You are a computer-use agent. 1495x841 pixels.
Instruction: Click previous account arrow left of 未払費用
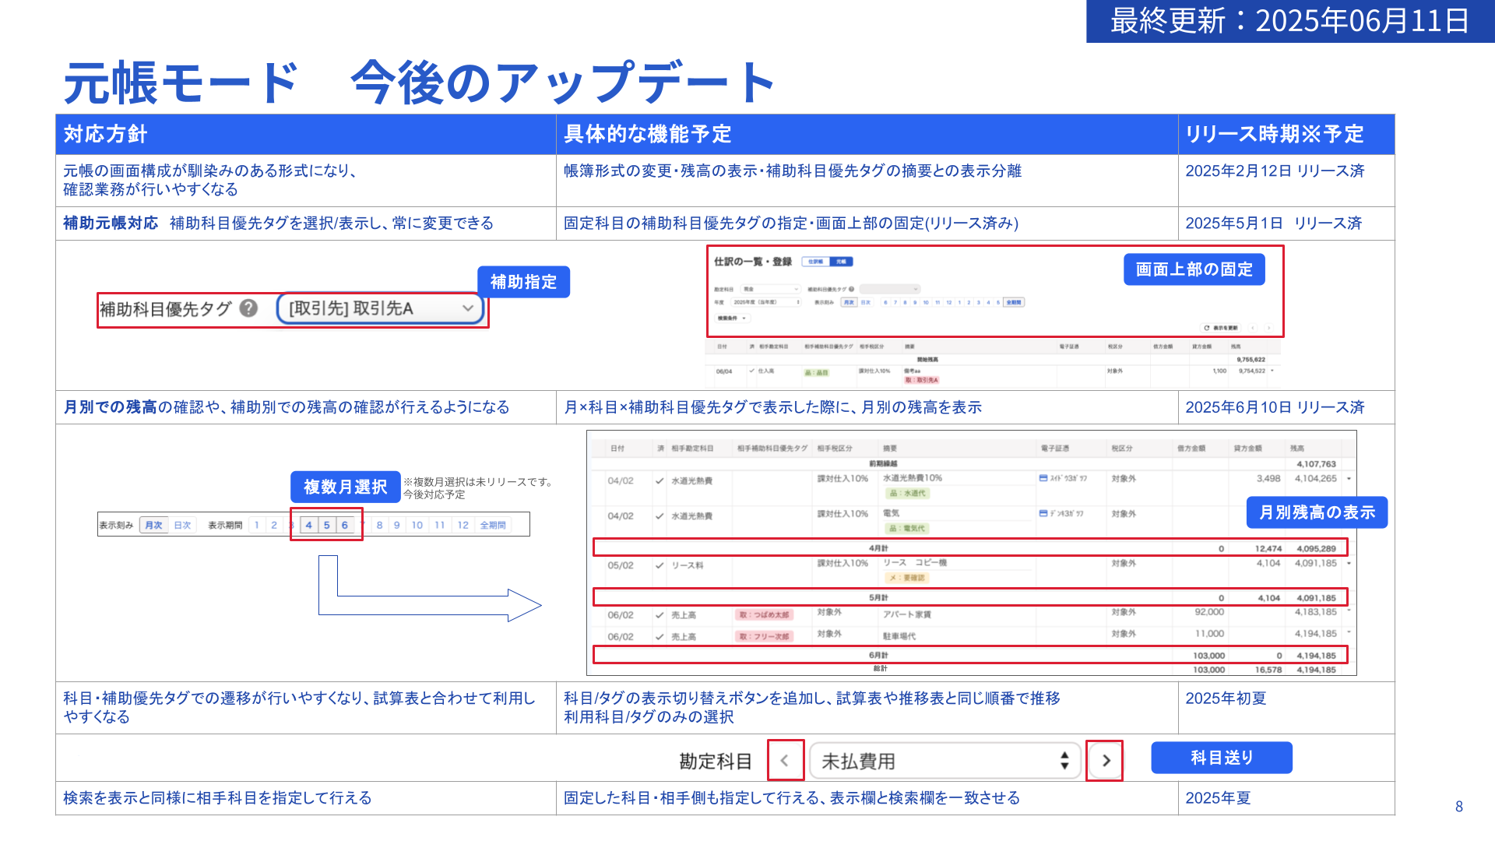click(785, 761)
